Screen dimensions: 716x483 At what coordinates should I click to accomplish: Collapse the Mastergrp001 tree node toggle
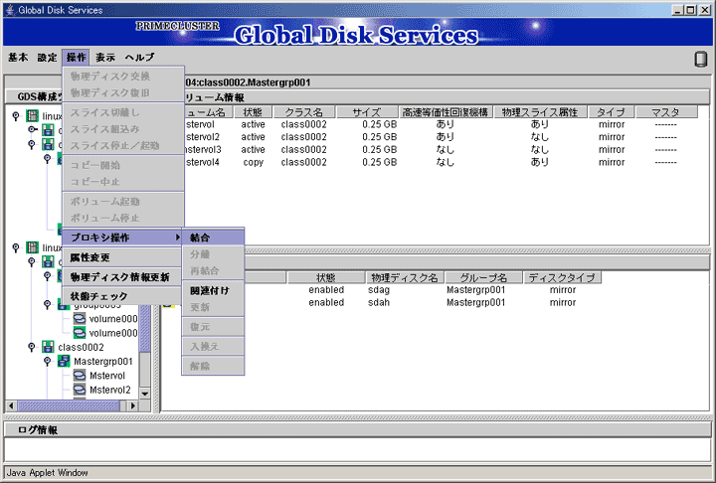click(x=47, y=361)
